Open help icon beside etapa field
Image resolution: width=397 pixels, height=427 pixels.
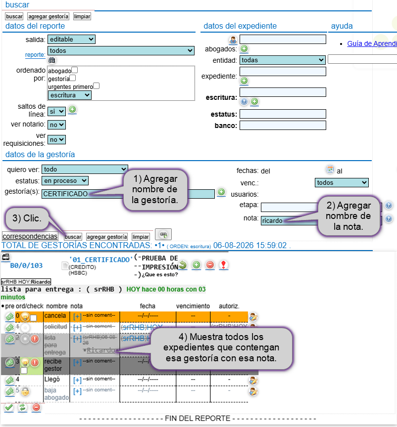(389, 205)
